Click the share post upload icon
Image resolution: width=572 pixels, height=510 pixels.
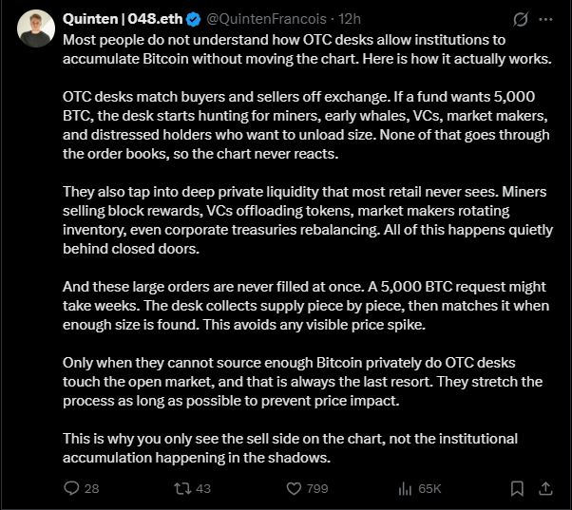click(545, 488)
